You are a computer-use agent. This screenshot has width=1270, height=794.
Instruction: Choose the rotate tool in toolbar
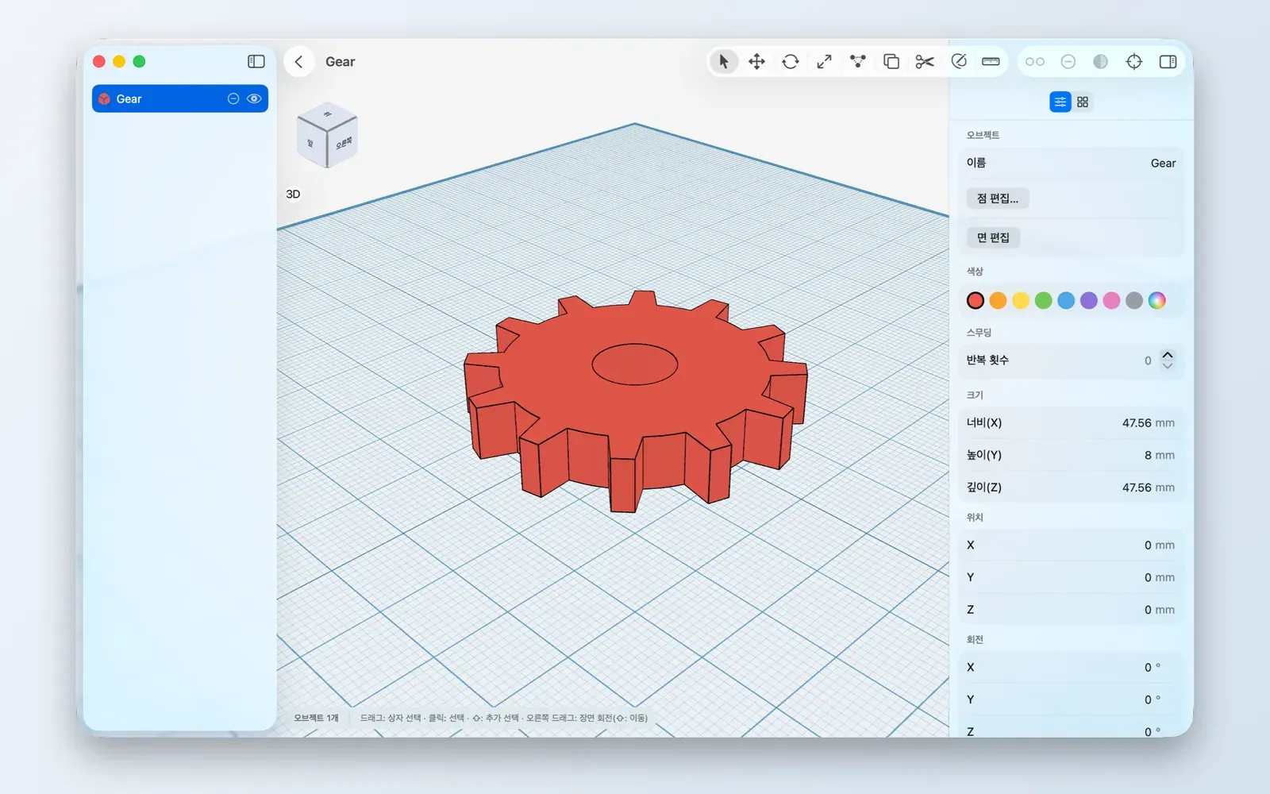click(x=791, y=62)
